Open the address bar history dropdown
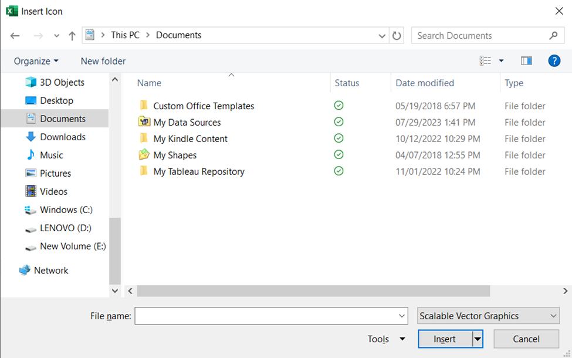The height and width of the screenshot is (358, 572). pyautogui.click(x=382, y=35)
